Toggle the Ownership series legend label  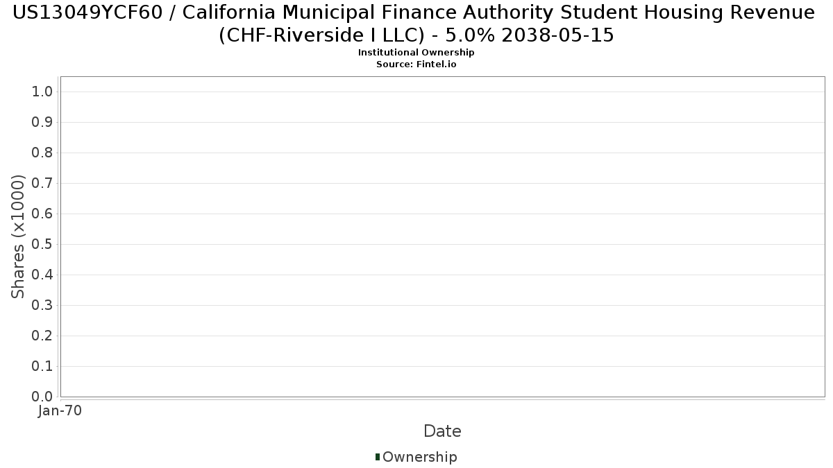(x=419, y=457)
